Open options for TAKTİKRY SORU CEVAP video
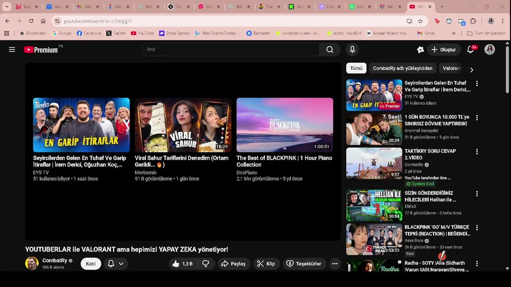Viewport: 511px width, 287px height. (x=477, y=151)
